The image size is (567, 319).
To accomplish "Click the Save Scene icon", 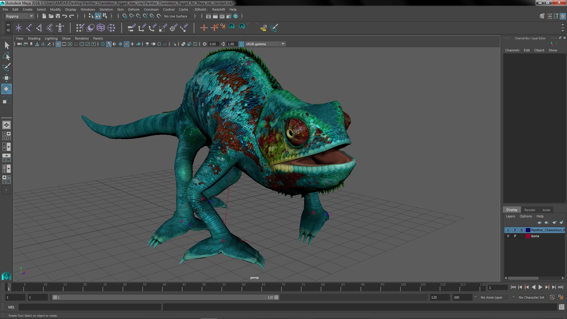I will click(x=58, y=16).
